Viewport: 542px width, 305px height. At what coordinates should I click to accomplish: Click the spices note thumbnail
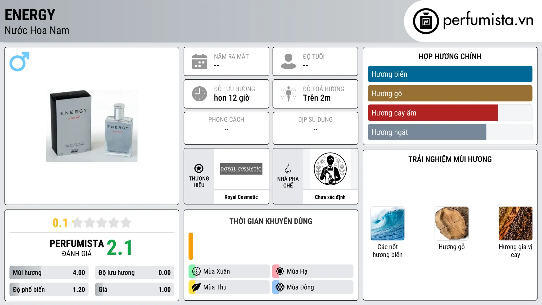pos(516,223)
